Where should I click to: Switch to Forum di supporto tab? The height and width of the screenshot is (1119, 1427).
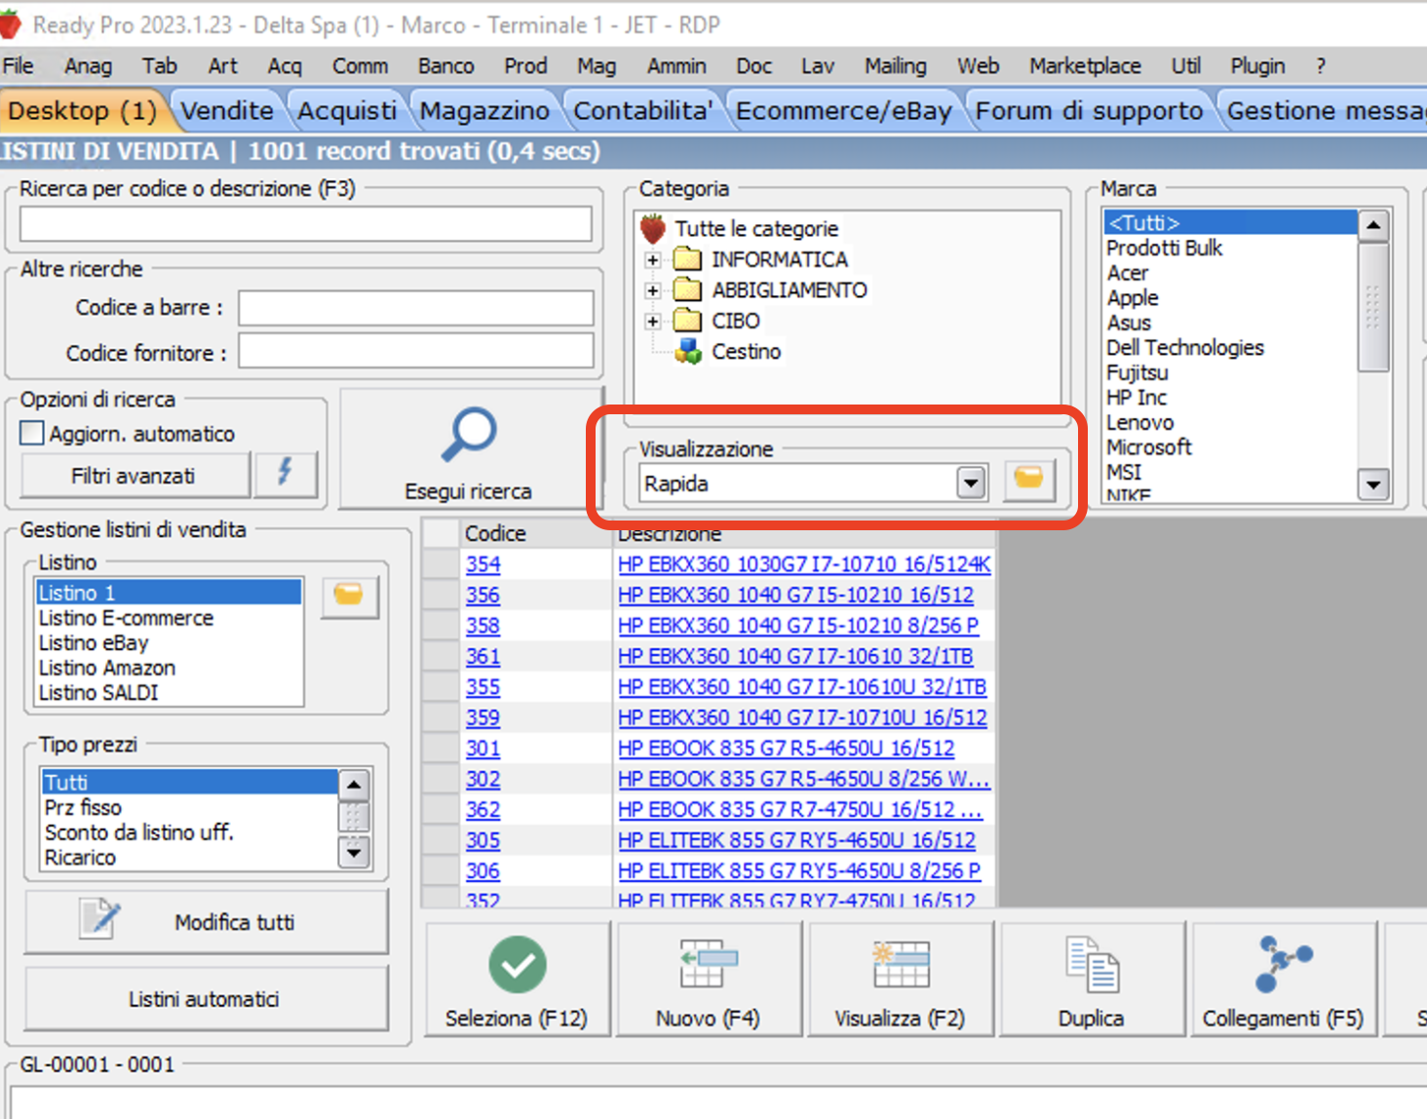[x=1090, y=111]
